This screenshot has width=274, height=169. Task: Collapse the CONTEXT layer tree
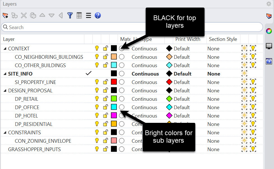[5, 48]
